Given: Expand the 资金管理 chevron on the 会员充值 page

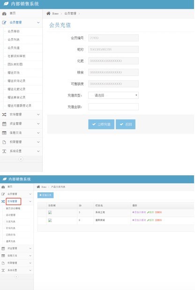Looking at the screenshot, I should coord(38,124).
